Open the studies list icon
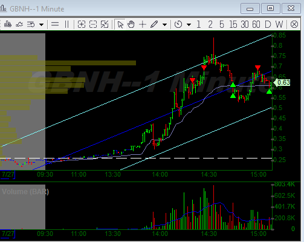The image size is (304, 242). point(31,24)
